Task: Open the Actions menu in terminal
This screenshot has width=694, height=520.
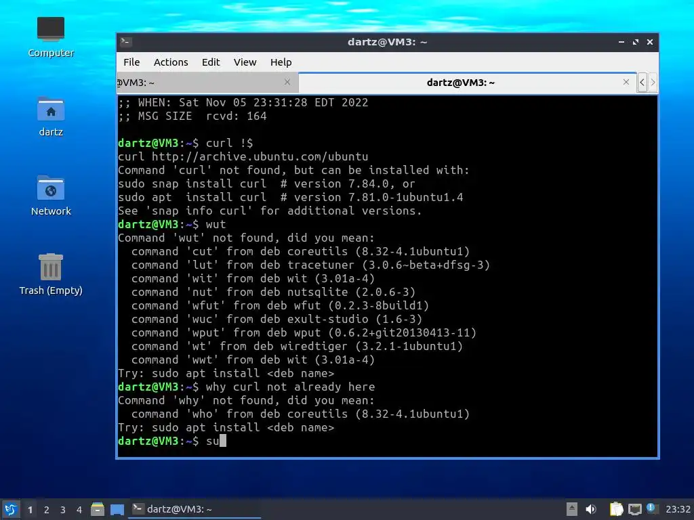Action: [171, 62]
